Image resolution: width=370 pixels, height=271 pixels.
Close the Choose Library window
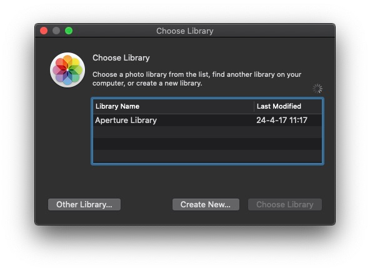[x=44, y=31]
